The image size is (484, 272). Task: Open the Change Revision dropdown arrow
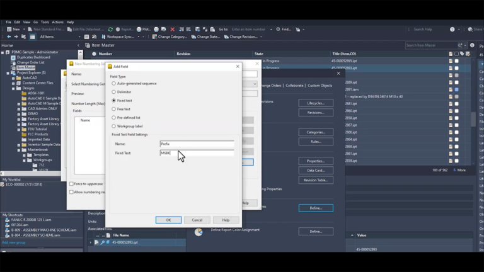point(261,37)
